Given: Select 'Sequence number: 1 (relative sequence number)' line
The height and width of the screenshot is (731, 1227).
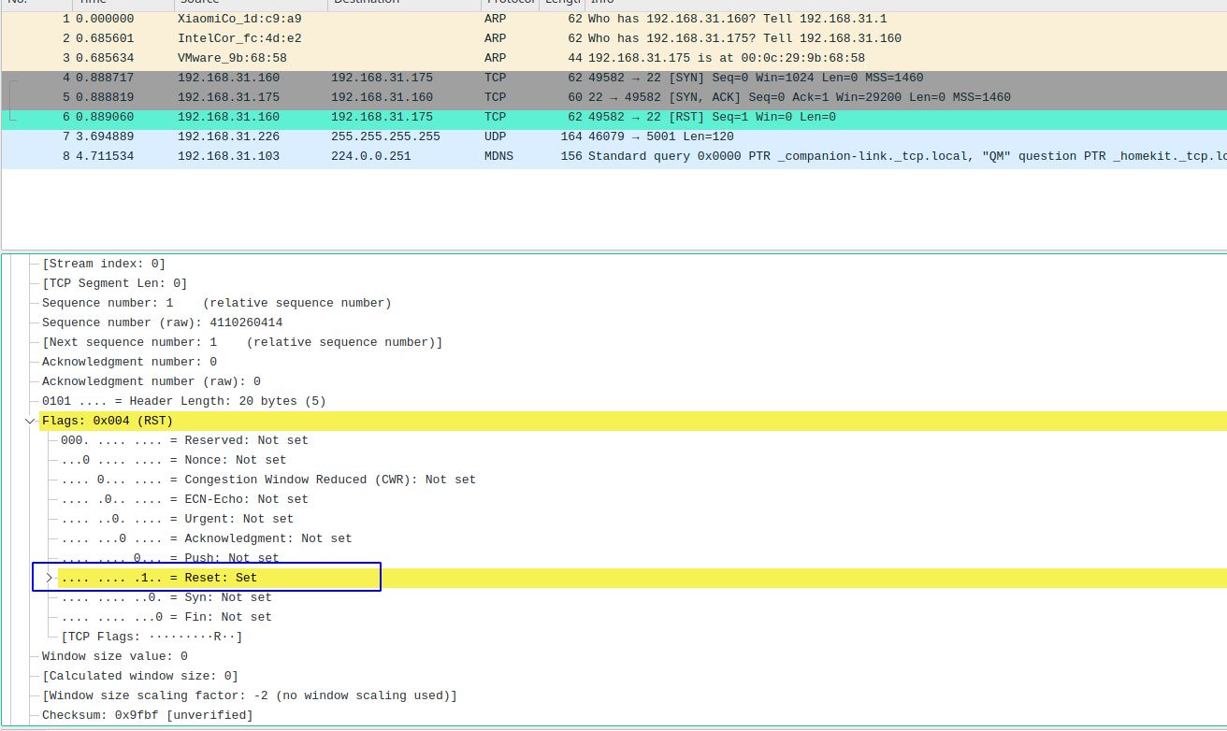Looking at the screenshot, I should (x=217, y=303).
